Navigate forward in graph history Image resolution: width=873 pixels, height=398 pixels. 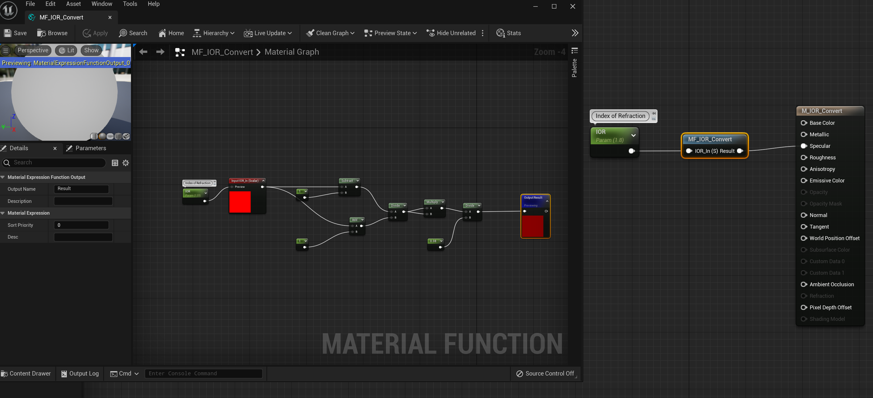click(160, 52)
